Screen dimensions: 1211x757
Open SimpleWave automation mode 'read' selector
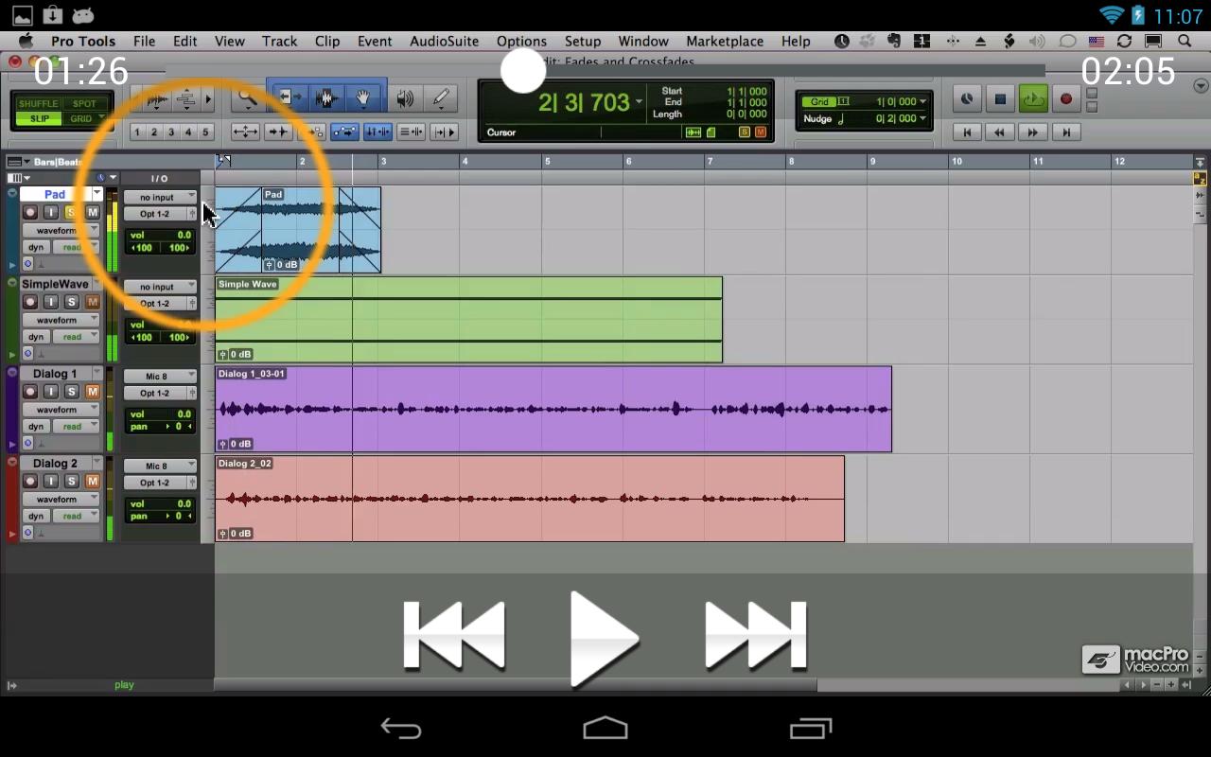pos(77,337)
